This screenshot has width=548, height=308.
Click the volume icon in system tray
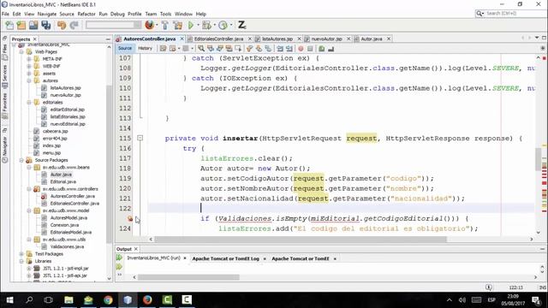[462, 300]
